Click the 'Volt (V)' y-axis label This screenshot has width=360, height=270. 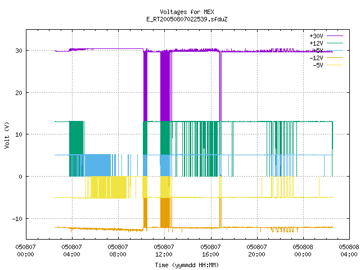pos(7,135)
